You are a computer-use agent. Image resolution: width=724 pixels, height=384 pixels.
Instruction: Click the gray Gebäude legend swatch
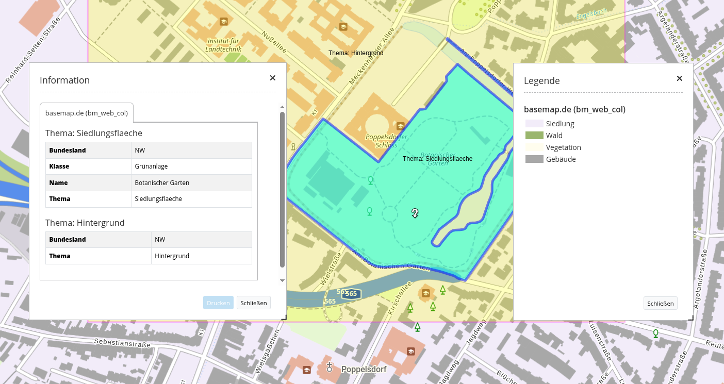[534, 159]
